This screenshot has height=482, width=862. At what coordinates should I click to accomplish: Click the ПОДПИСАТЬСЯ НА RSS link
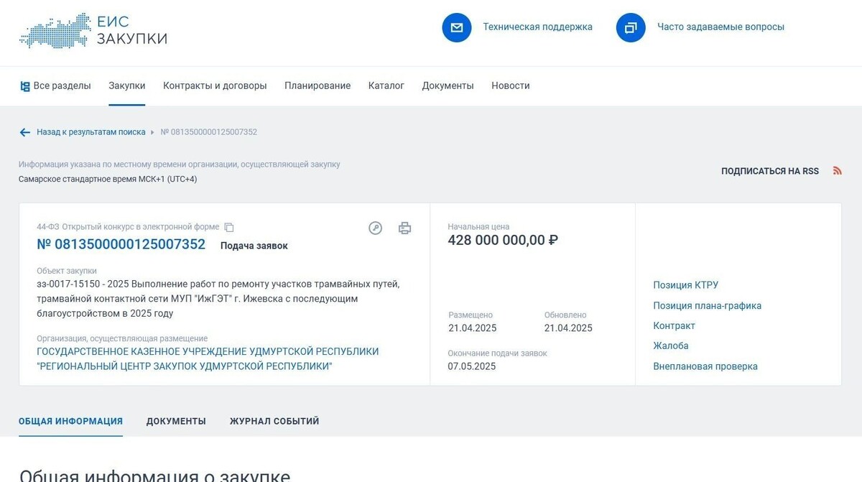(770, 171)
